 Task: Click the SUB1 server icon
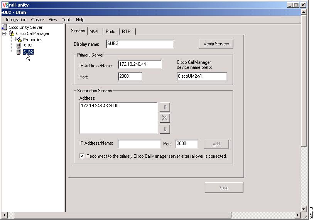pyautogui.click(x=19, y=46)
